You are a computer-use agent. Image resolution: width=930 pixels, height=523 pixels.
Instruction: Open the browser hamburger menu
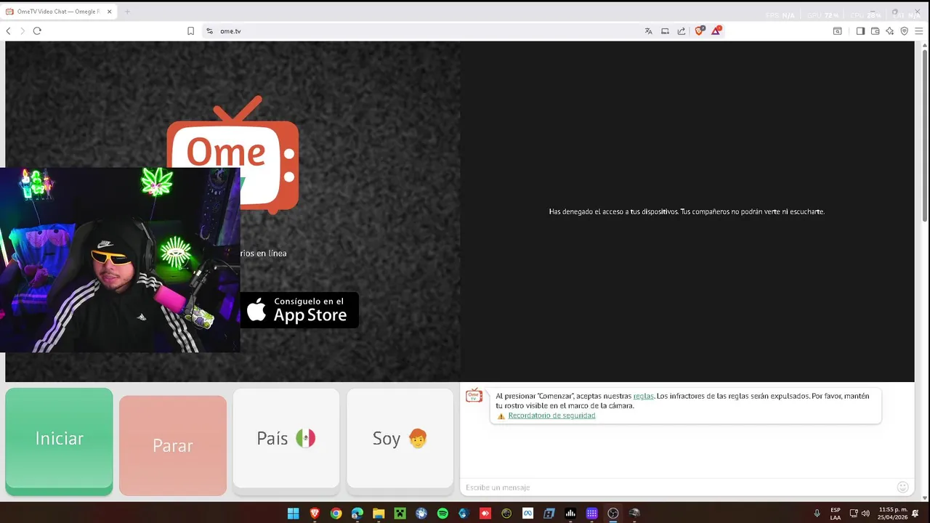tap(919, 31)
